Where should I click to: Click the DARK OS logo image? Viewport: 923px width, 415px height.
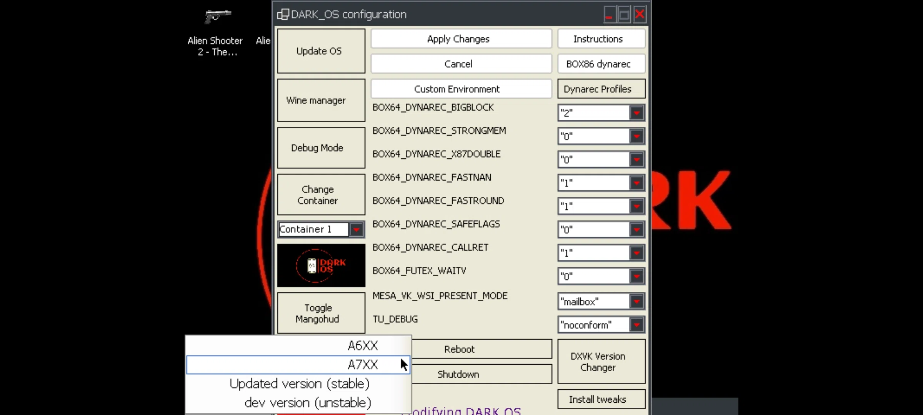click(x=321, y=266)
